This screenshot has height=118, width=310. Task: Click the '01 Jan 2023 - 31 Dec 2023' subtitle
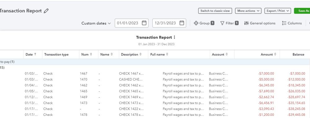tap(156, 44)
